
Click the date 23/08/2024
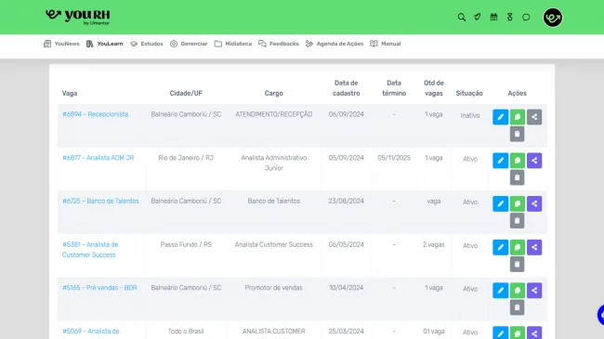click(347, 202)
